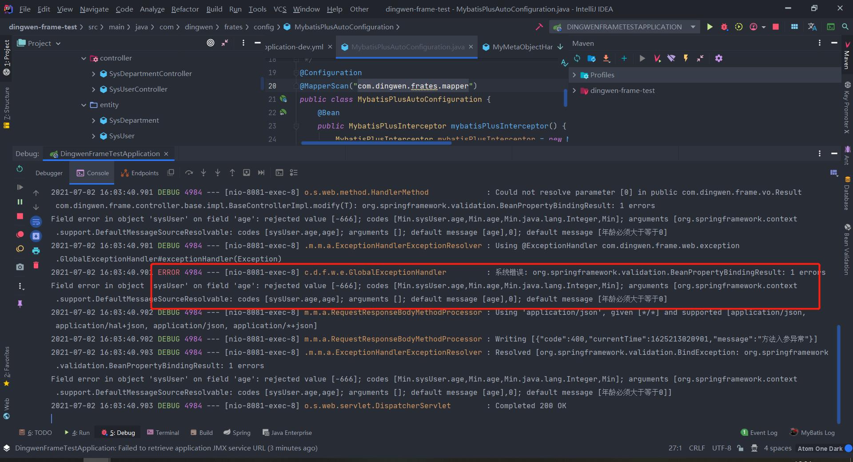853x462 pixels.
Task: Open the Terminal tool window
Action: pos(163,433)
